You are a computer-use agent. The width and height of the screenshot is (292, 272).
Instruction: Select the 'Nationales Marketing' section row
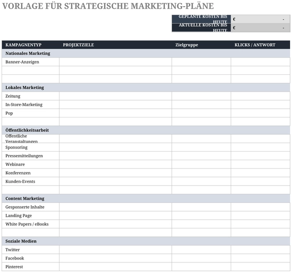[146, 53]
